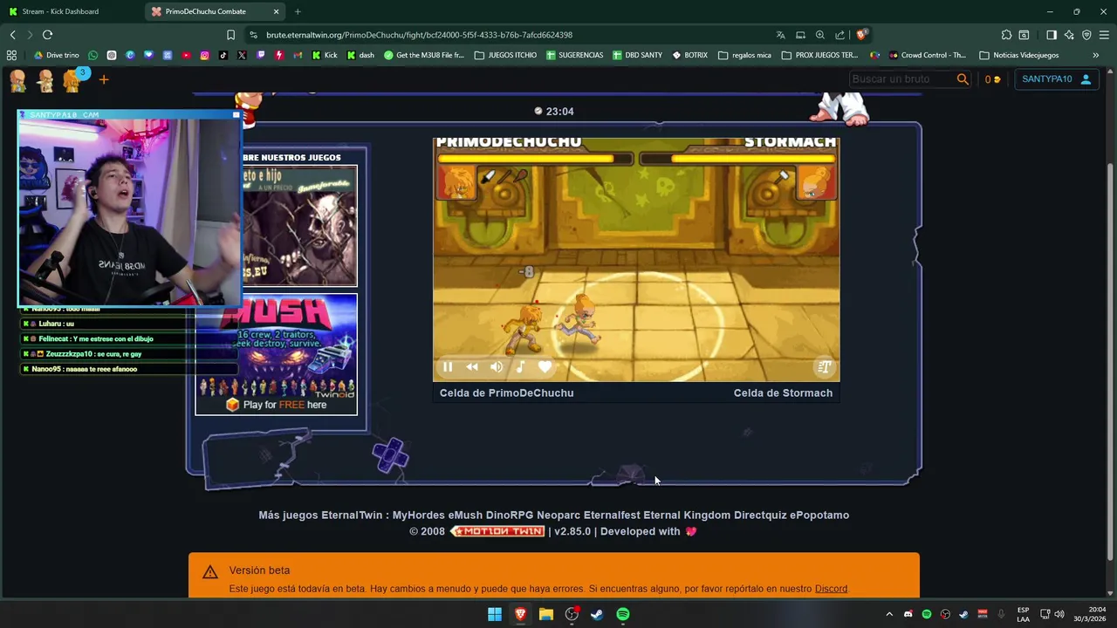
Task: Open Steam from the taskbar
Action: [597, 614]
